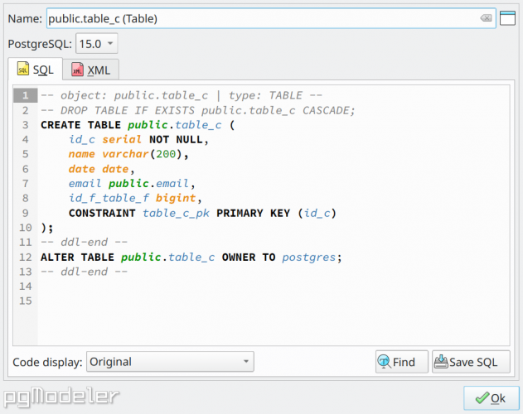Click the yellow SQL file icon

click(23, 69)
